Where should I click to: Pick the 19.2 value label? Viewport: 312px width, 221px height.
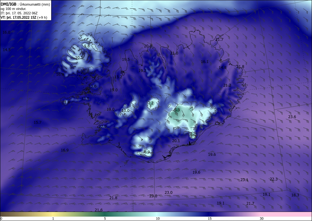(142, 70)
